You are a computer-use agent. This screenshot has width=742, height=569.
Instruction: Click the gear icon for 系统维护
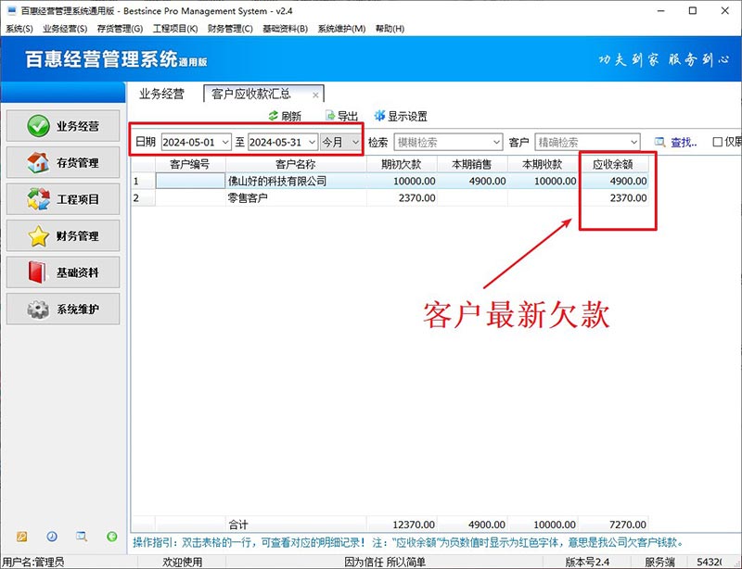38,309
